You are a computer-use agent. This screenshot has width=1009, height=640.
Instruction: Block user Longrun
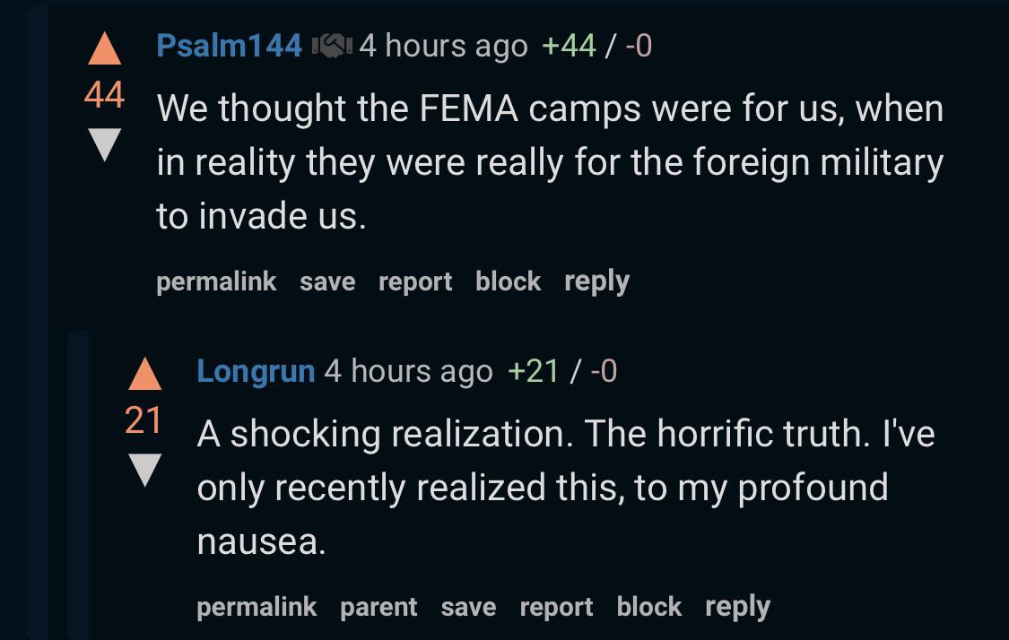pos(648,607)
